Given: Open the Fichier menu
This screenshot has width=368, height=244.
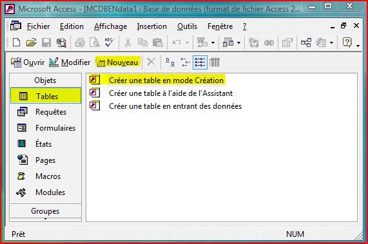Looking at the screenshot, I should click(38, 26).
